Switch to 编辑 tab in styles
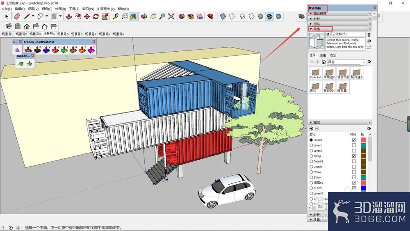Image resolution: width=410 pixels, height=231 pixels. pos(323,55)
